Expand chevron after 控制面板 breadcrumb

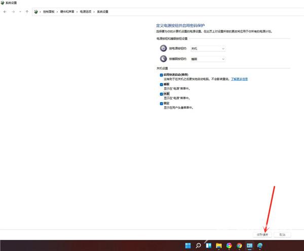click(x=57, y=12)
